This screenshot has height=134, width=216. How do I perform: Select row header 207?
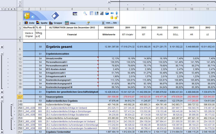point(20,97)
